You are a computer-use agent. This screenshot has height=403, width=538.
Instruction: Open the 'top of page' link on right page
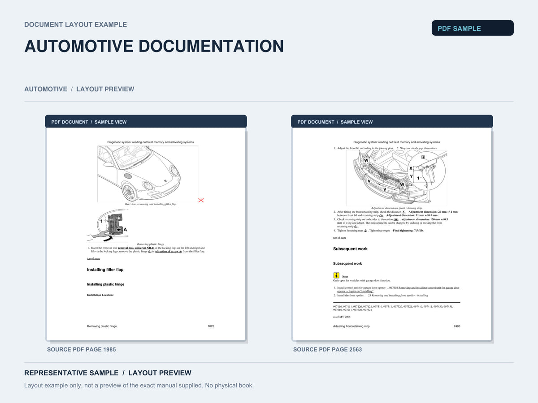tap(339, 238)
